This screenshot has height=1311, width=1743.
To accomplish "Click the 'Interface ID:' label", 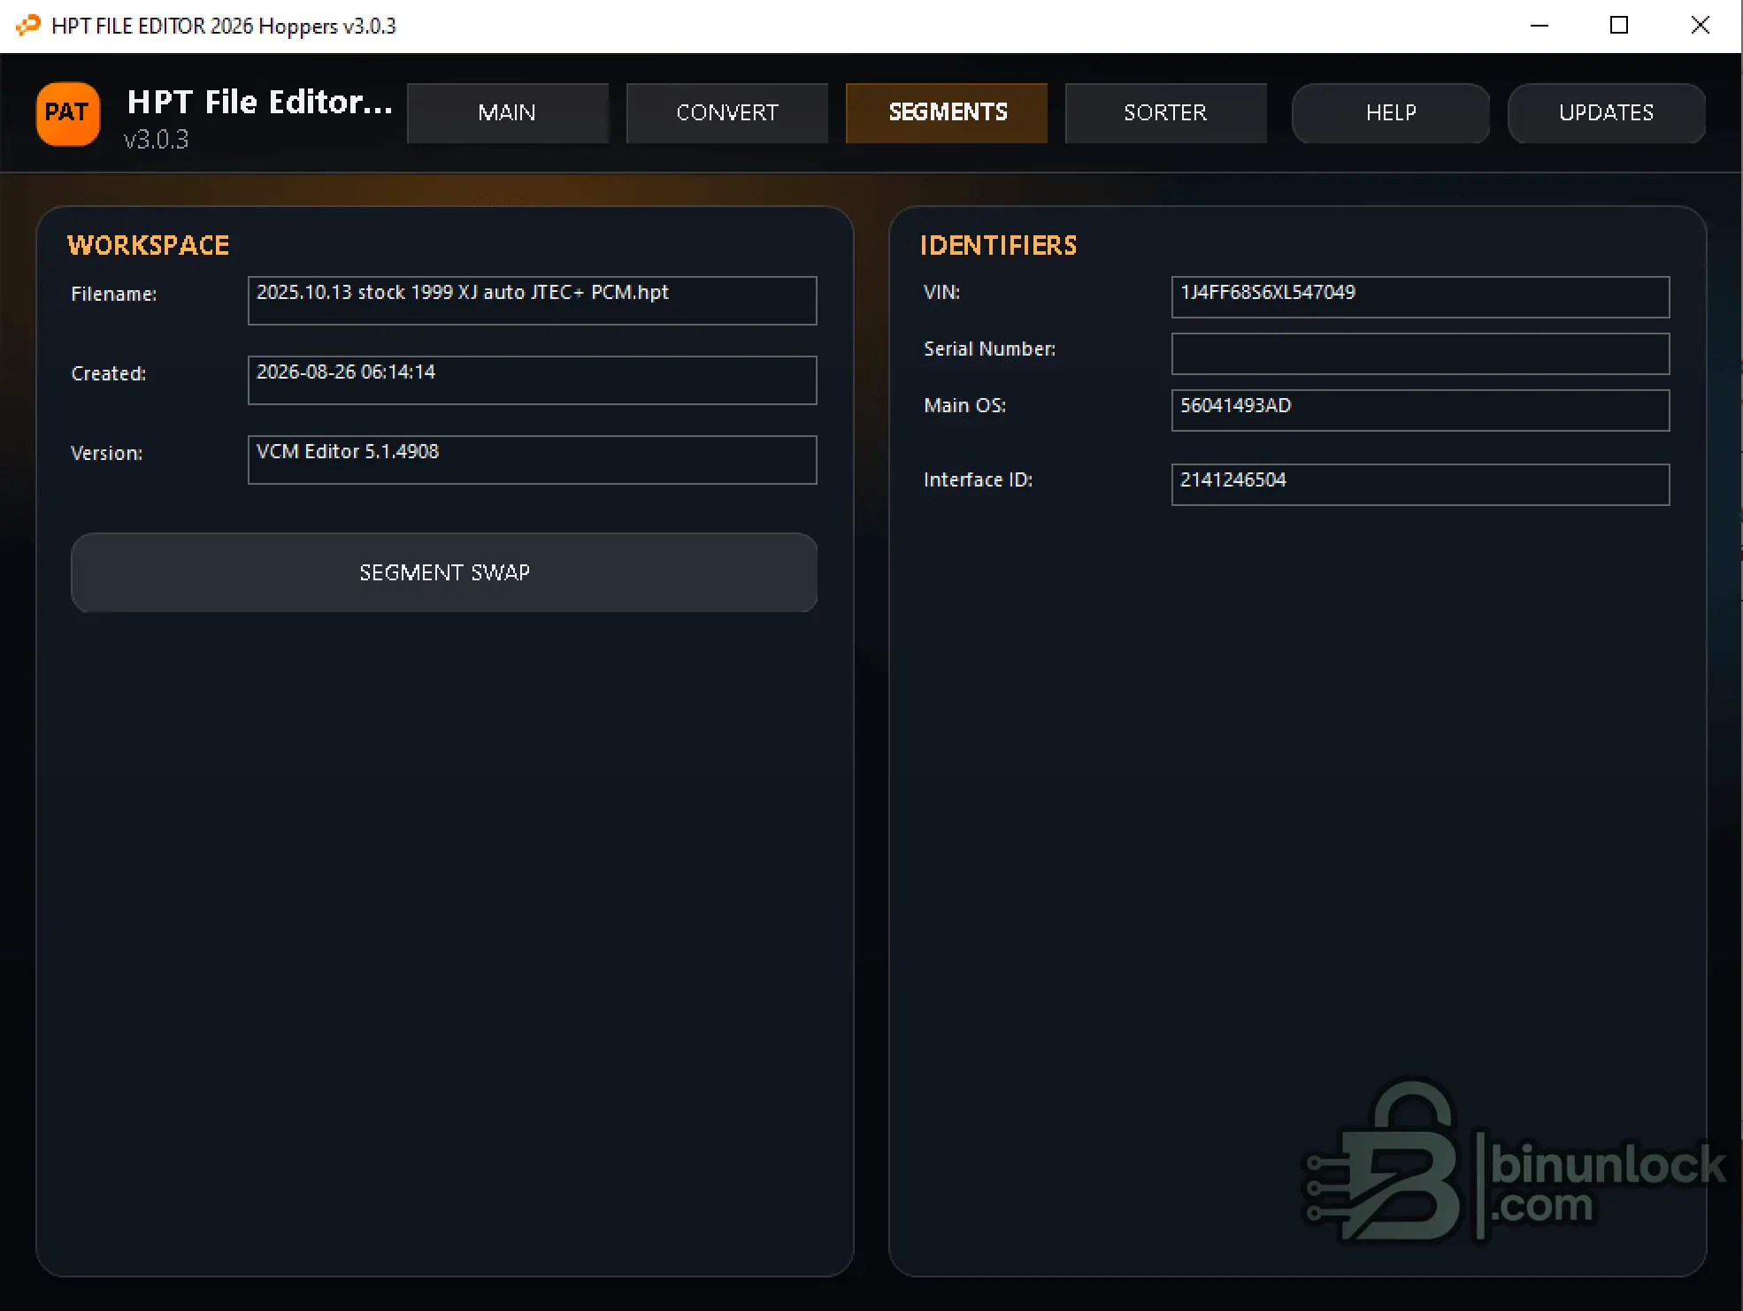I will point(979,479).
